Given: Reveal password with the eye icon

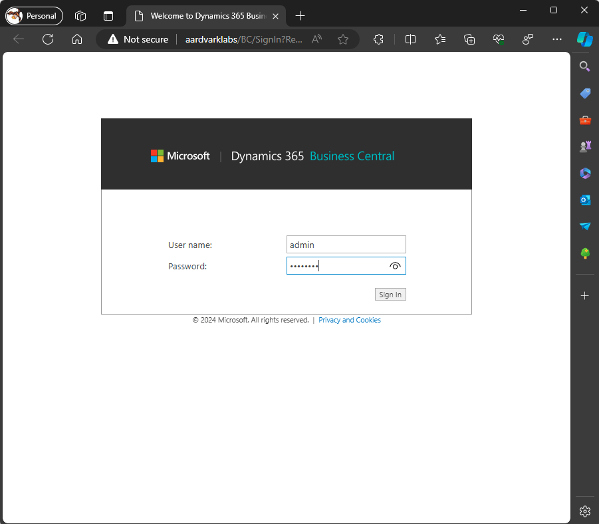Looking at the screenshot, I should pyautogui.click(x=395, y=266).
